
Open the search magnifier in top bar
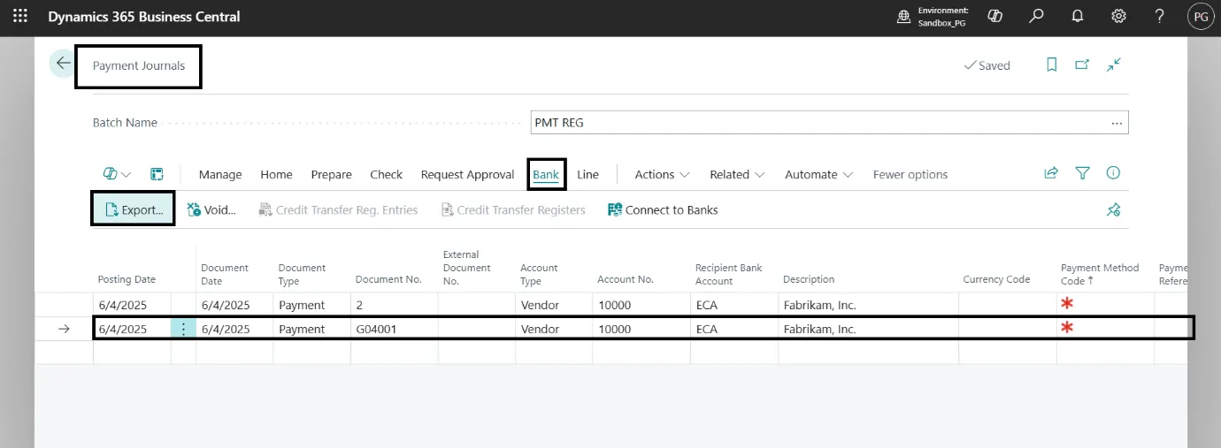pyautogui.click(x=1036, y=17)
